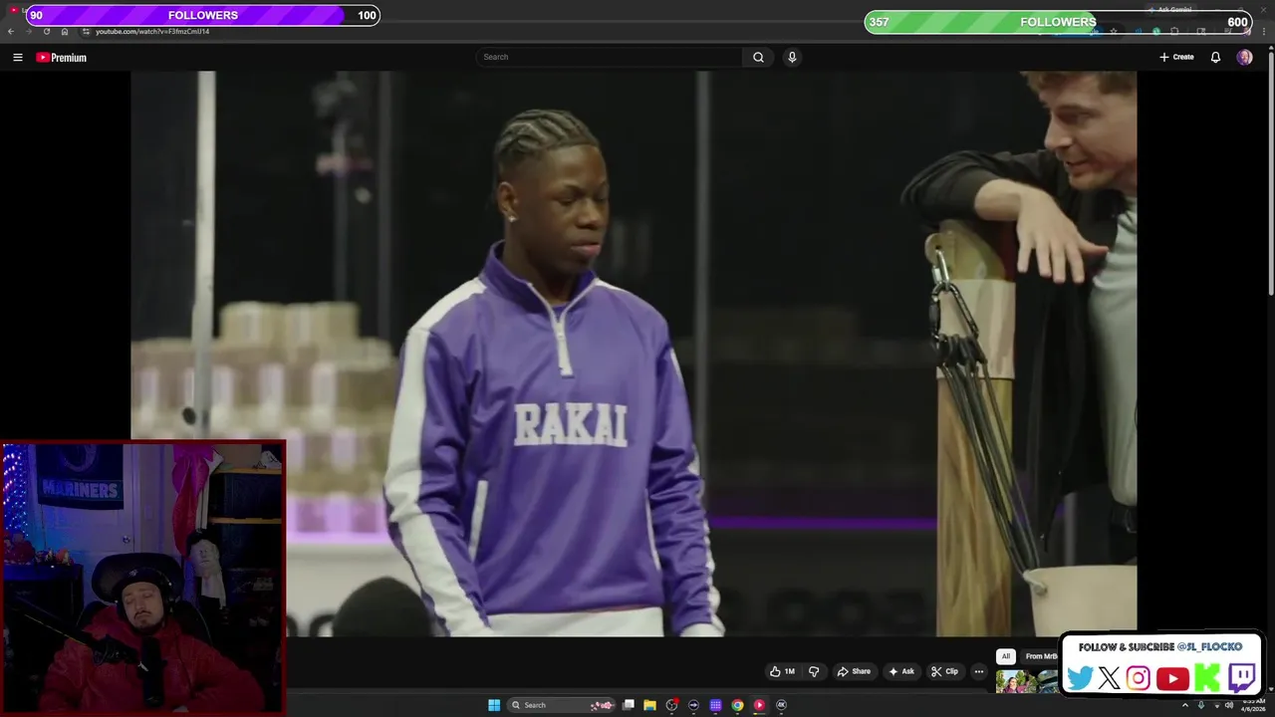This screenshot has height=717, width=1275.
Task: Open the system tray microphone icon
Action: [x=1200, y=705]
